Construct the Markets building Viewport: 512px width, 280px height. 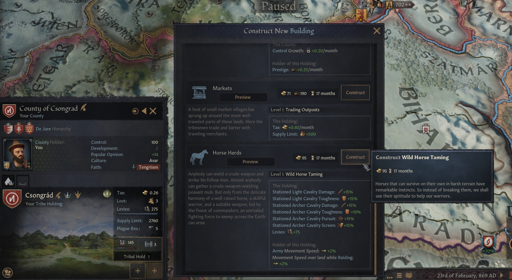[355, 93]
